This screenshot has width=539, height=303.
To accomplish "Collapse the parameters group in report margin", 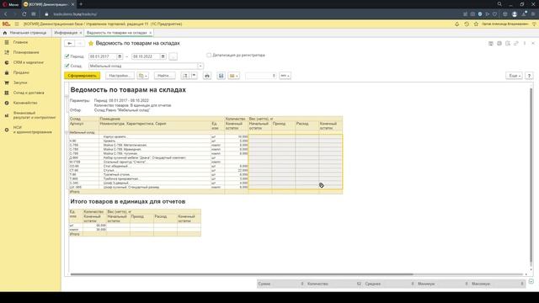I will pos(67,97).
